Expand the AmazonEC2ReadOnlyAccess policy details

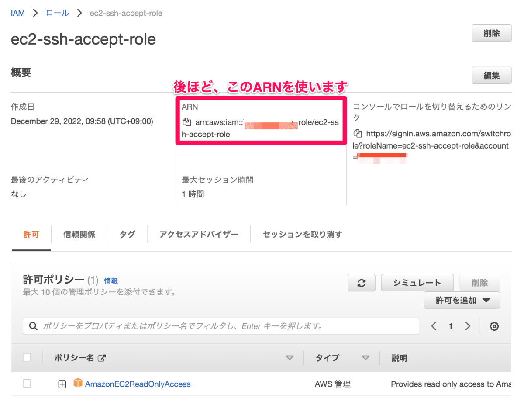pos(62,384)
